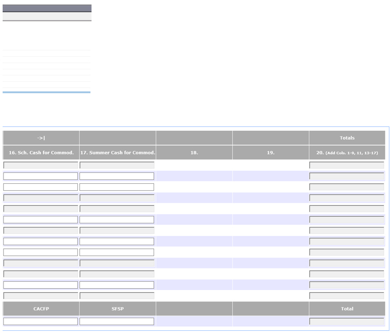
Task: Click first-row disabled field in Summer Cash column
Action: coord(117,165)
